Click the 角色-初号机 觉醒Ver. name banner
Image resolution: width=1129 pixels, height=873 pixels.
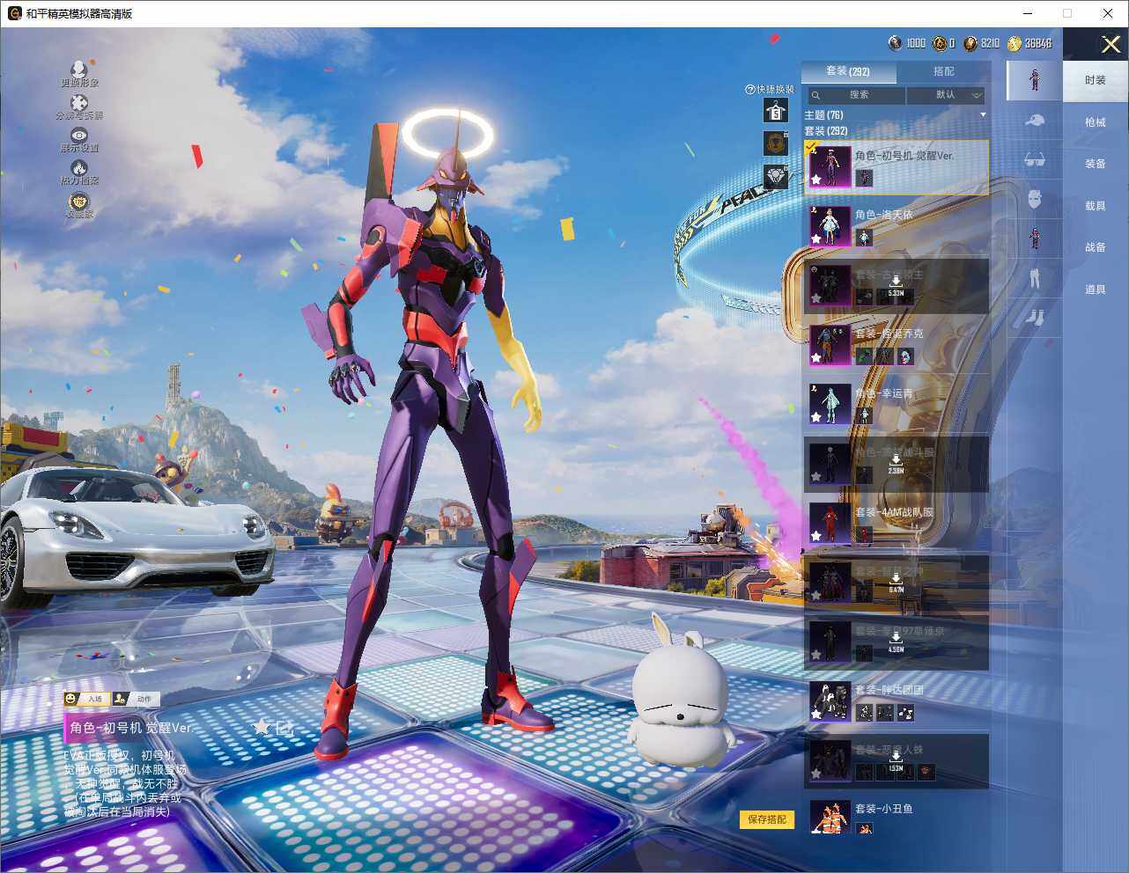131,728
